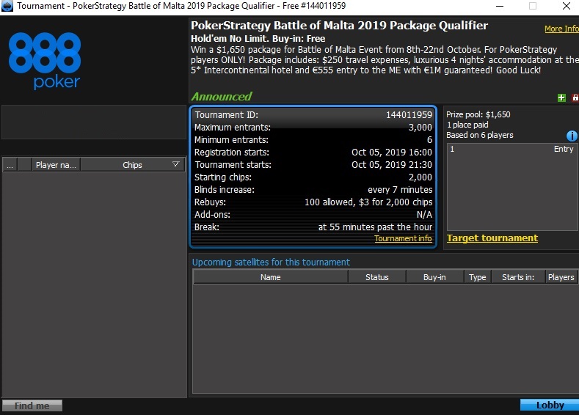Click the 888poker logo
The image size is (579, 415).
45,61
